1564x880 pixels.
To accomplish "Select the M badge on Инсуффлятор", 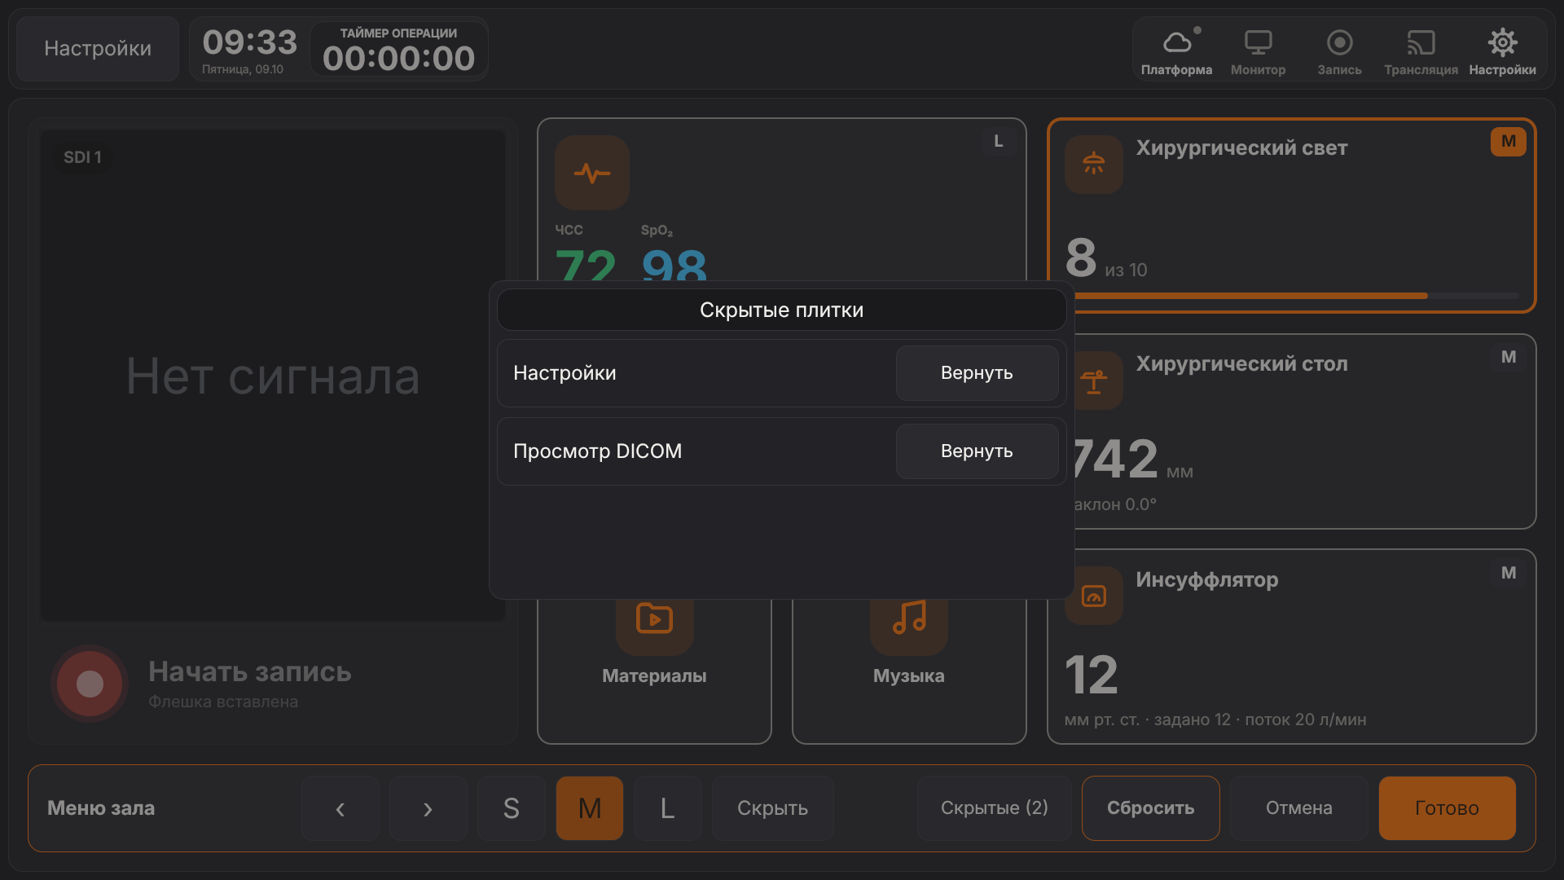I will point(1508,574).
